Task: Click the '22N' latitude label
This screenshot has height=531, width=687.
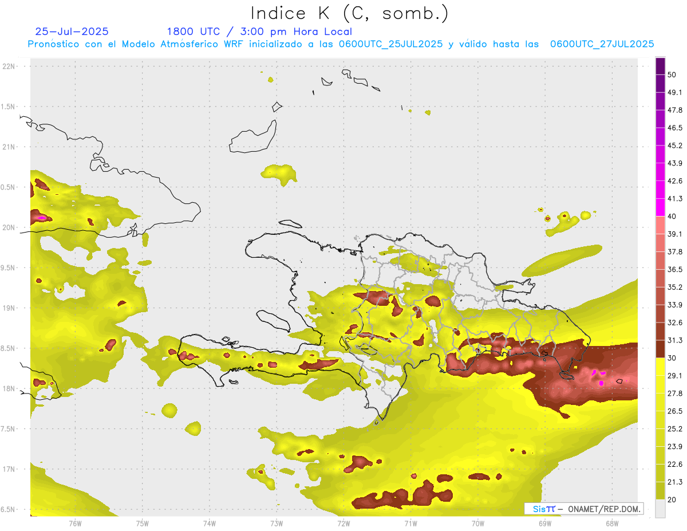Action: pyautogui.click(x=9, y=66)
